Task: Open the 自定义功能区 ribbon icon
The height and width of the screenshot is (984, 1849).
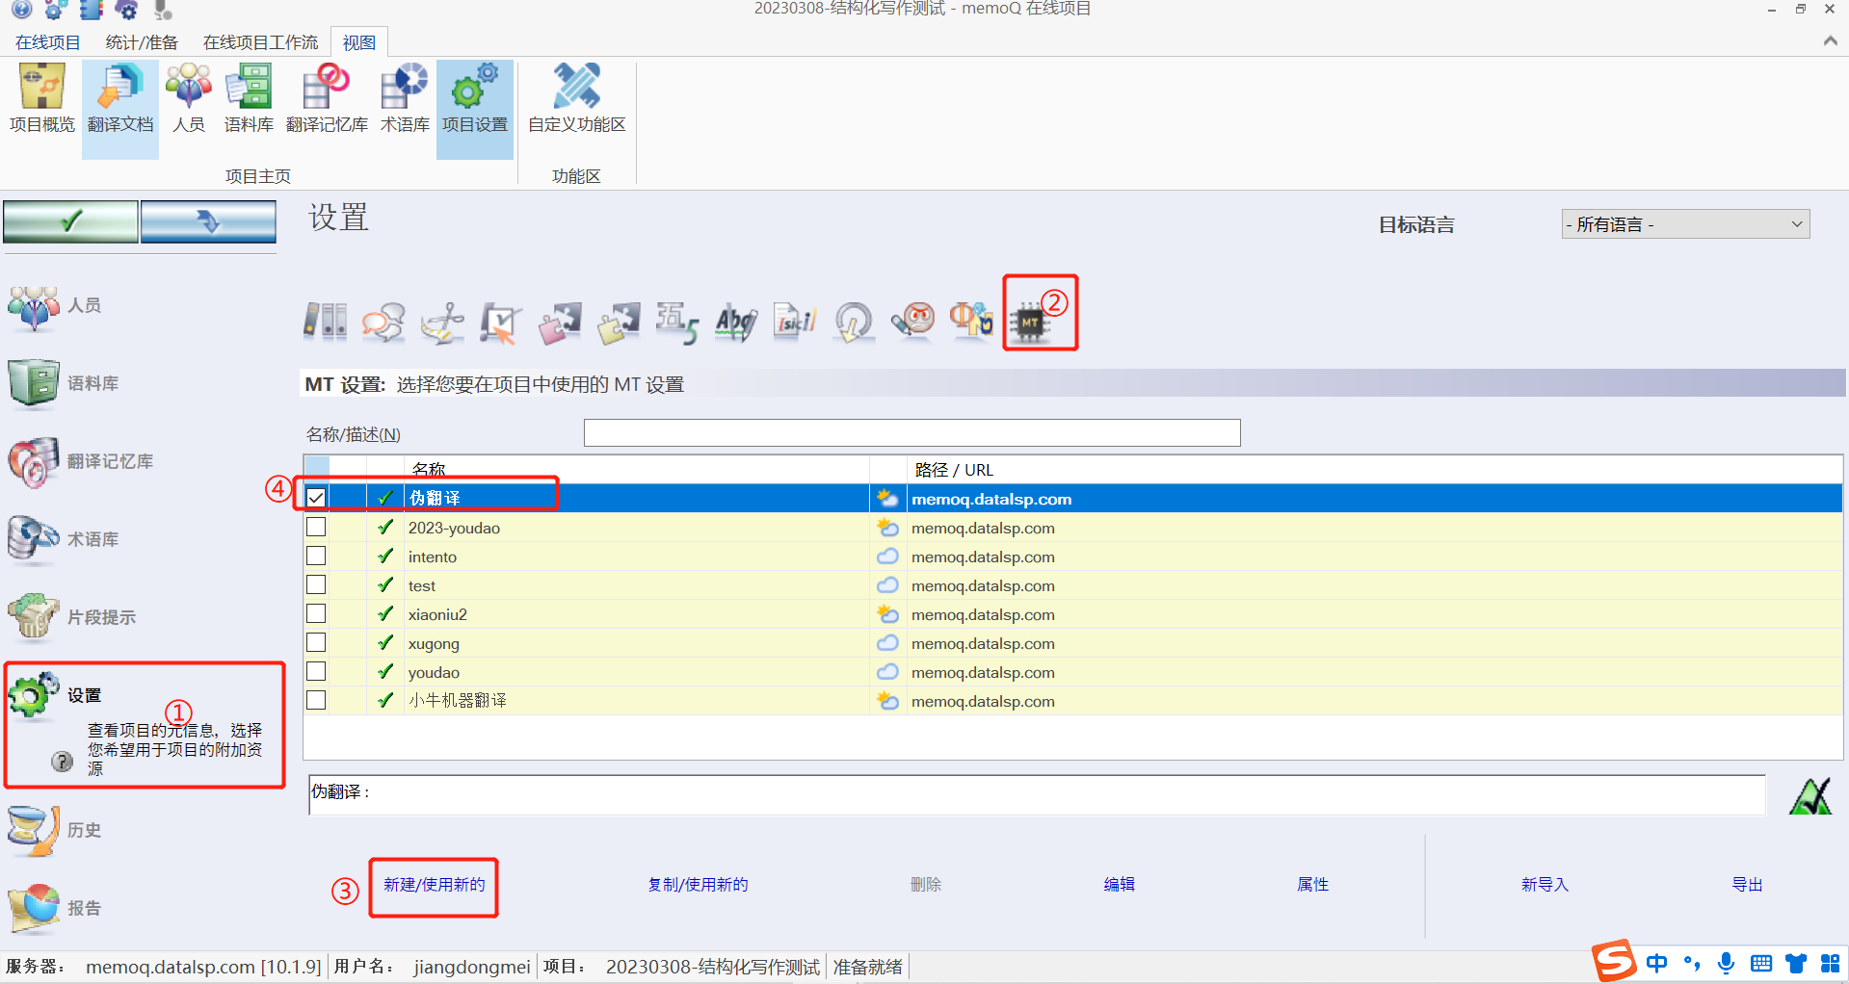Action: 577,100
